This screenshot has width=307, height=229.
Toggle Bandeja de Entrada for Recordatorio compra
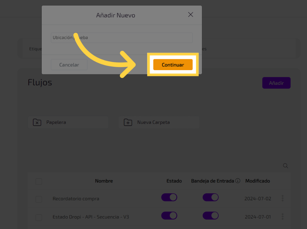point(210,197)
